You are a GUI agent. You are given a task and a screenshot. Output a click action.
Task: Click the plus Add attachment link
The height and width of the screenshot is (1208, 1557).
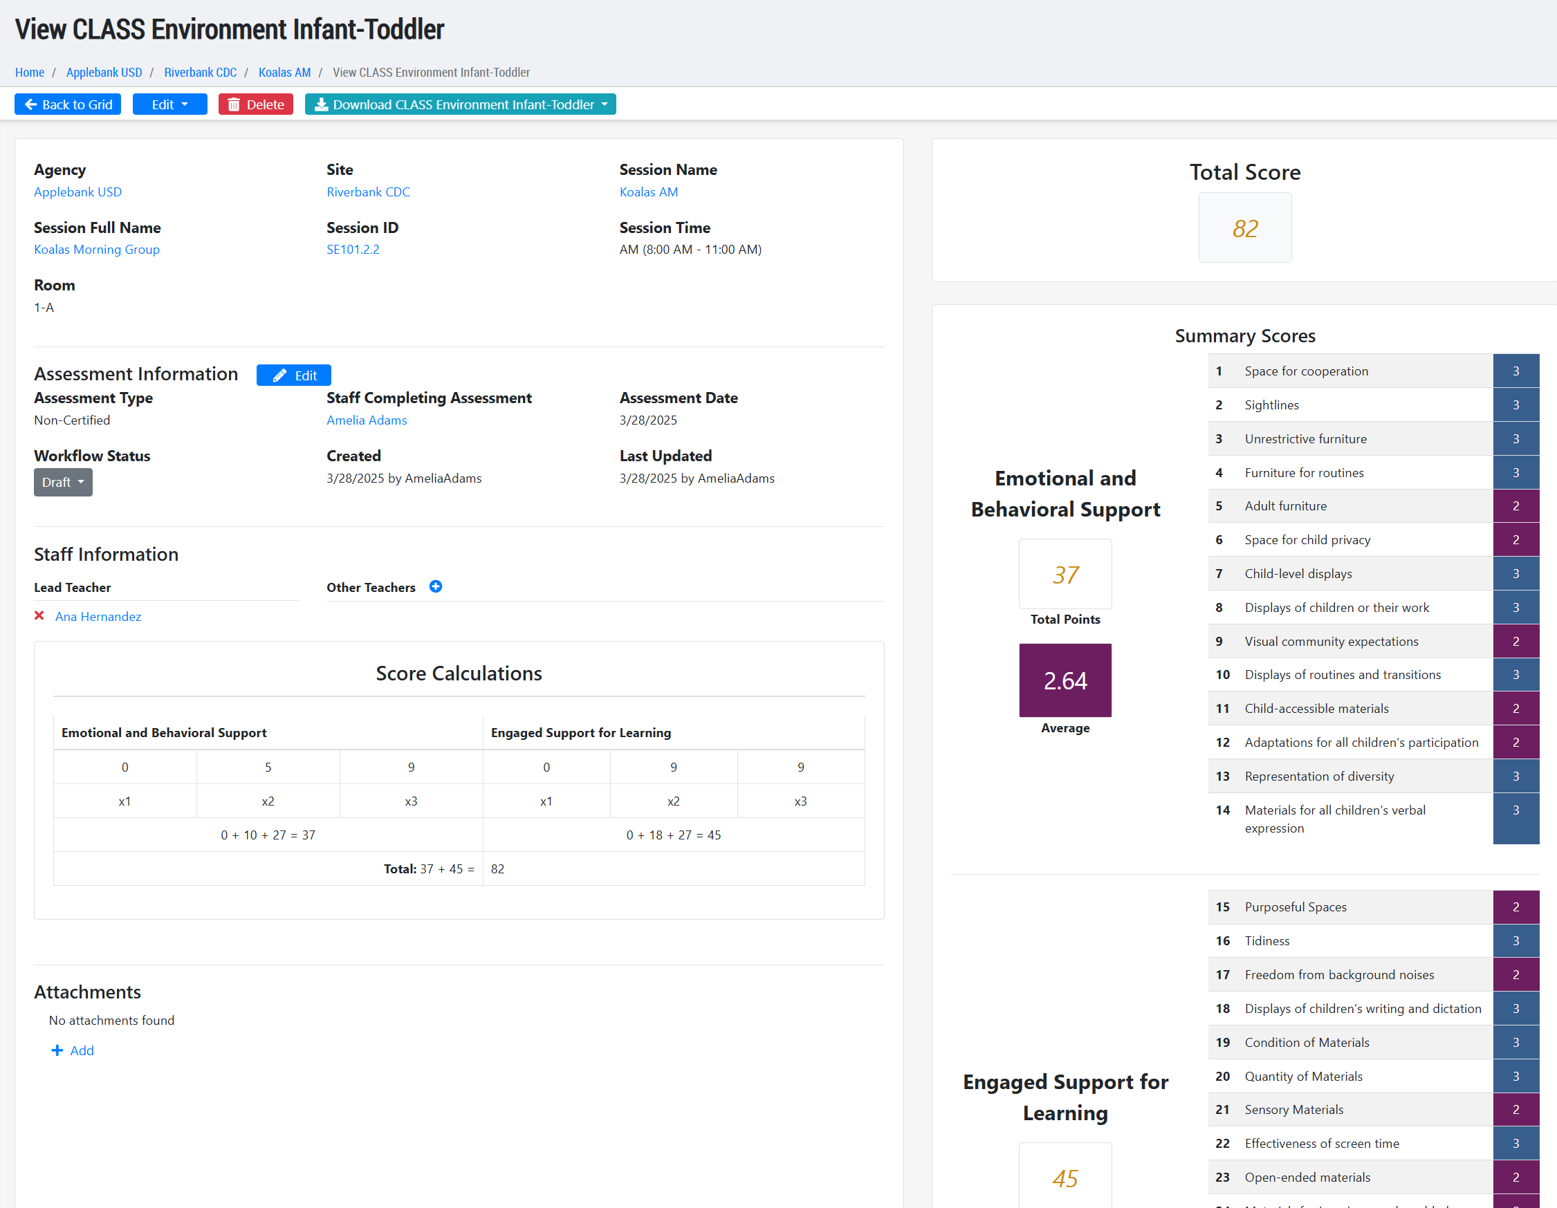[x=73, y=1050]
